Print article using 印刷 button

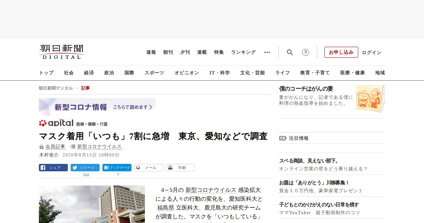tap(181, 168)
